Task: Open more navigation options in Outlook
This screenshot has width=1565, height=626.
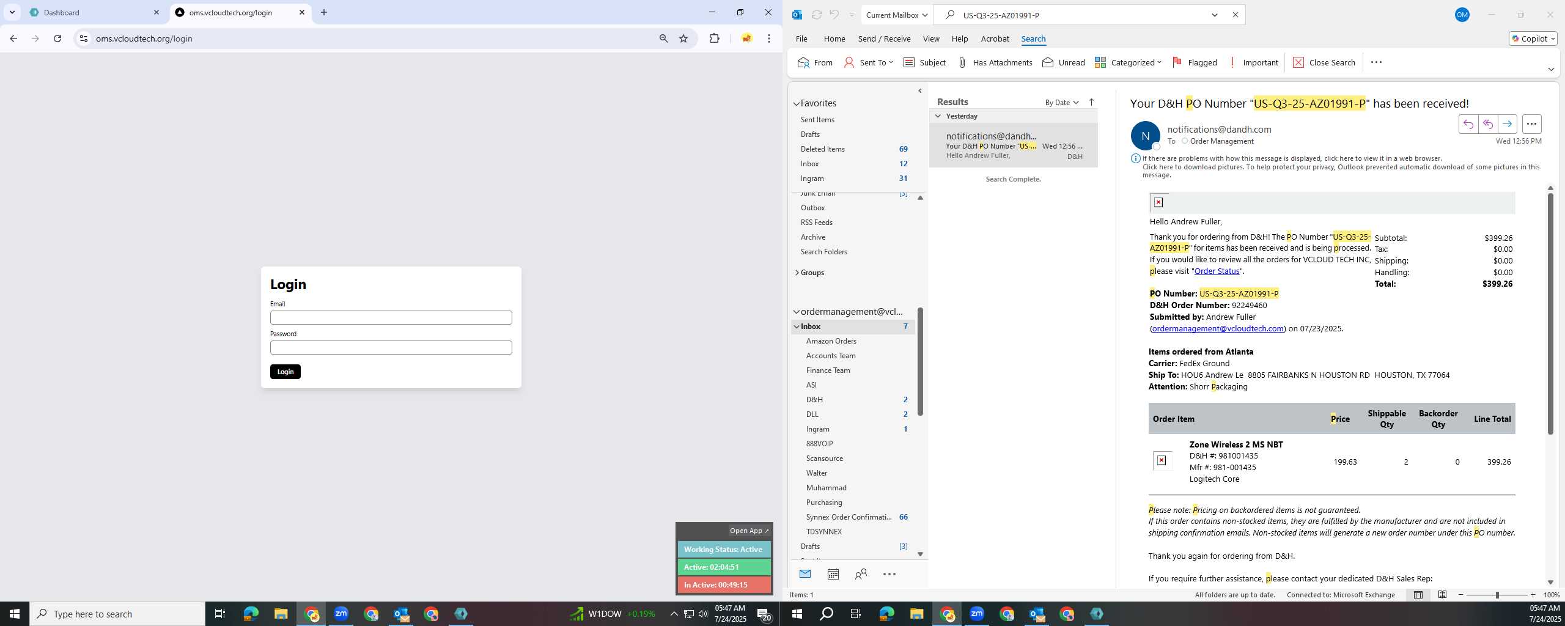Action: (x=889, y=574)
